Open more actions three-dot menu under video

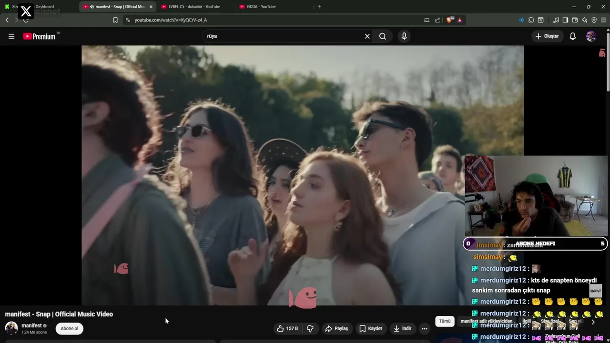(424, 329)
